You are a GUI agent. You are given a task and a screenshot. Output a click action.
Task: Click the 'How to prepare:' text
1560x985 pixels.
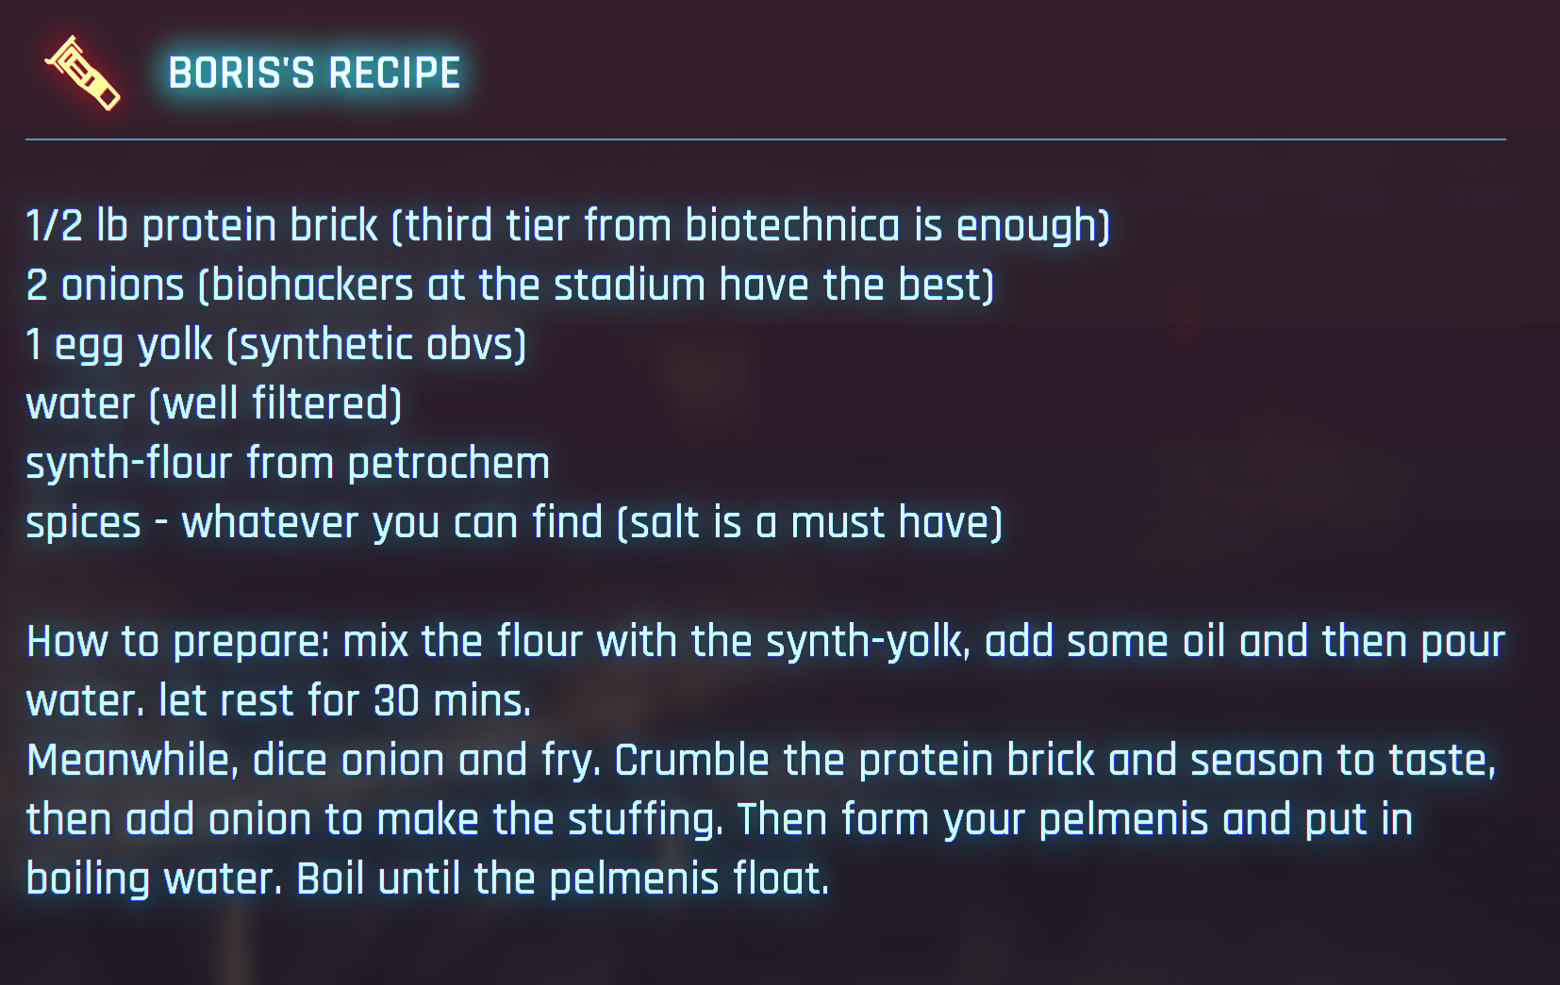click(x=178, y=642)
